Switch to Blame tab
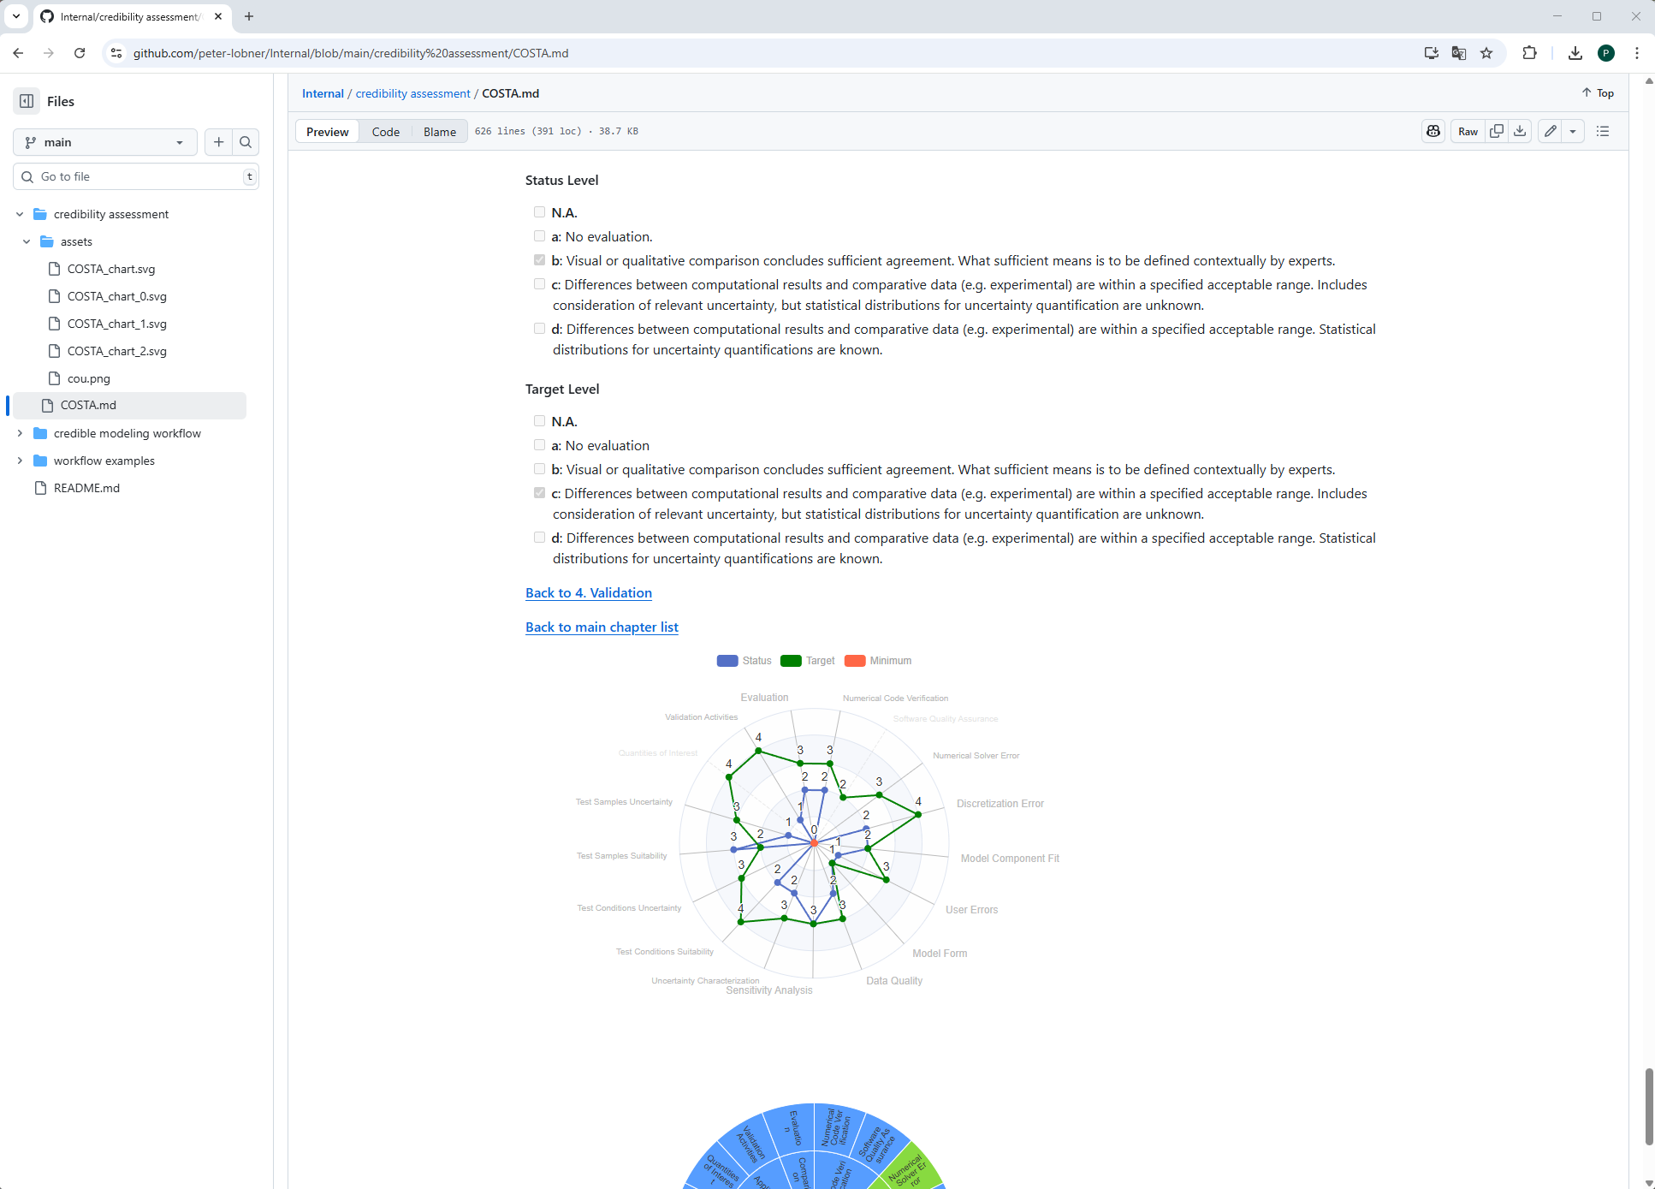The height and width of the screenshot is (1189, 1655). click(x=440, y=131)
